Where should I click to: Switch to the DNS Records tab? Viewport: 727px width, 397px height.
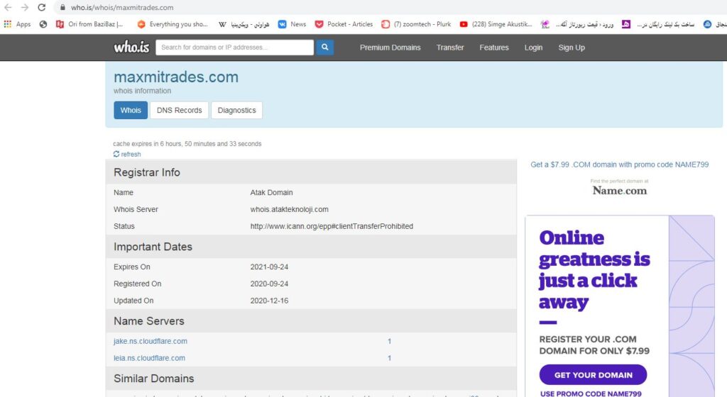(179, 111)
